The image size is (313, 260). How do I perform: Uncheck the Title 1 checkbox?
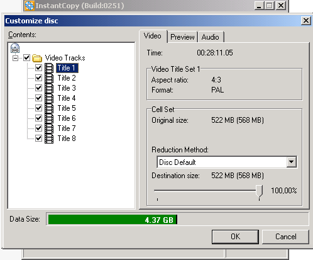coord(39,68)
